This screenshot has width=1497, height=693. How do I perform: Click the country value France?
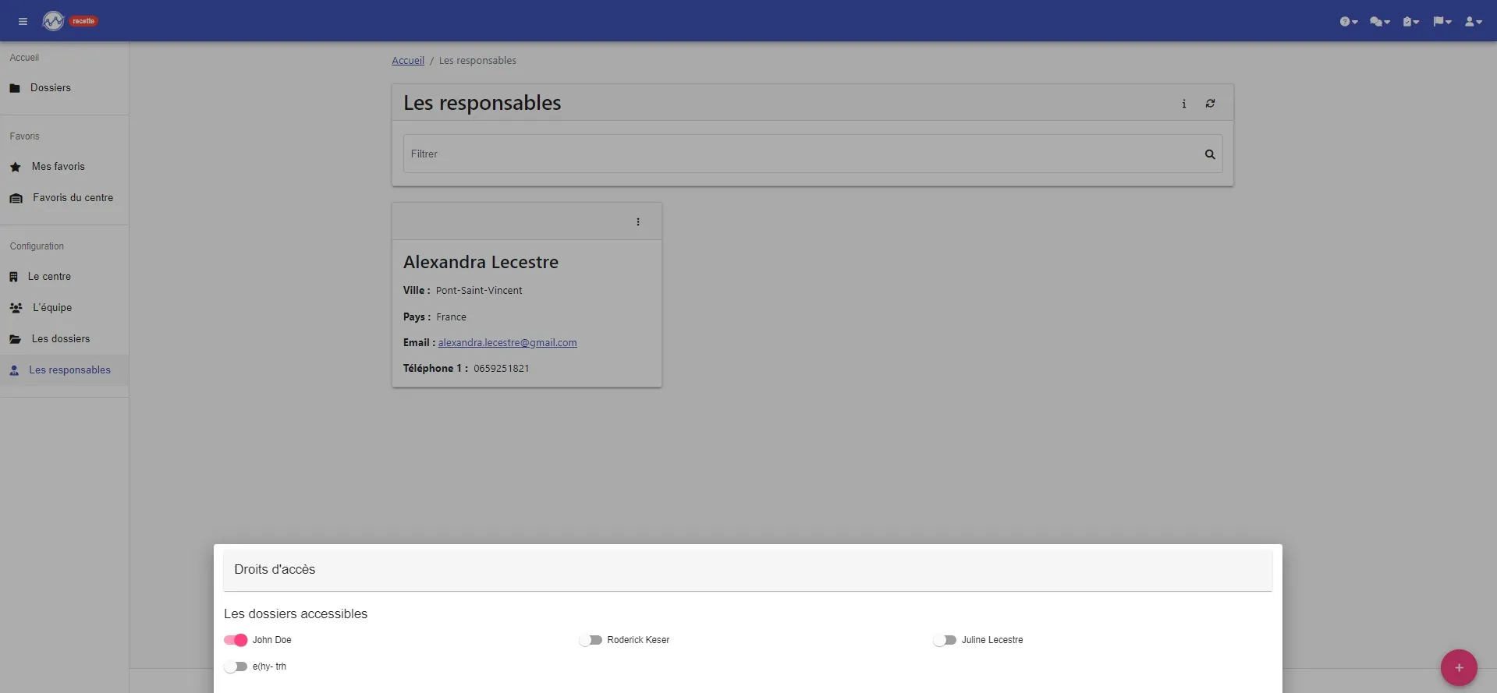tap(451, 317)
